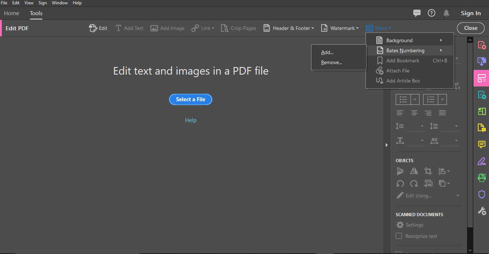The image size is (489, 254).
Task: Click Attach File menu entry
Action: (x=410, y=71)
